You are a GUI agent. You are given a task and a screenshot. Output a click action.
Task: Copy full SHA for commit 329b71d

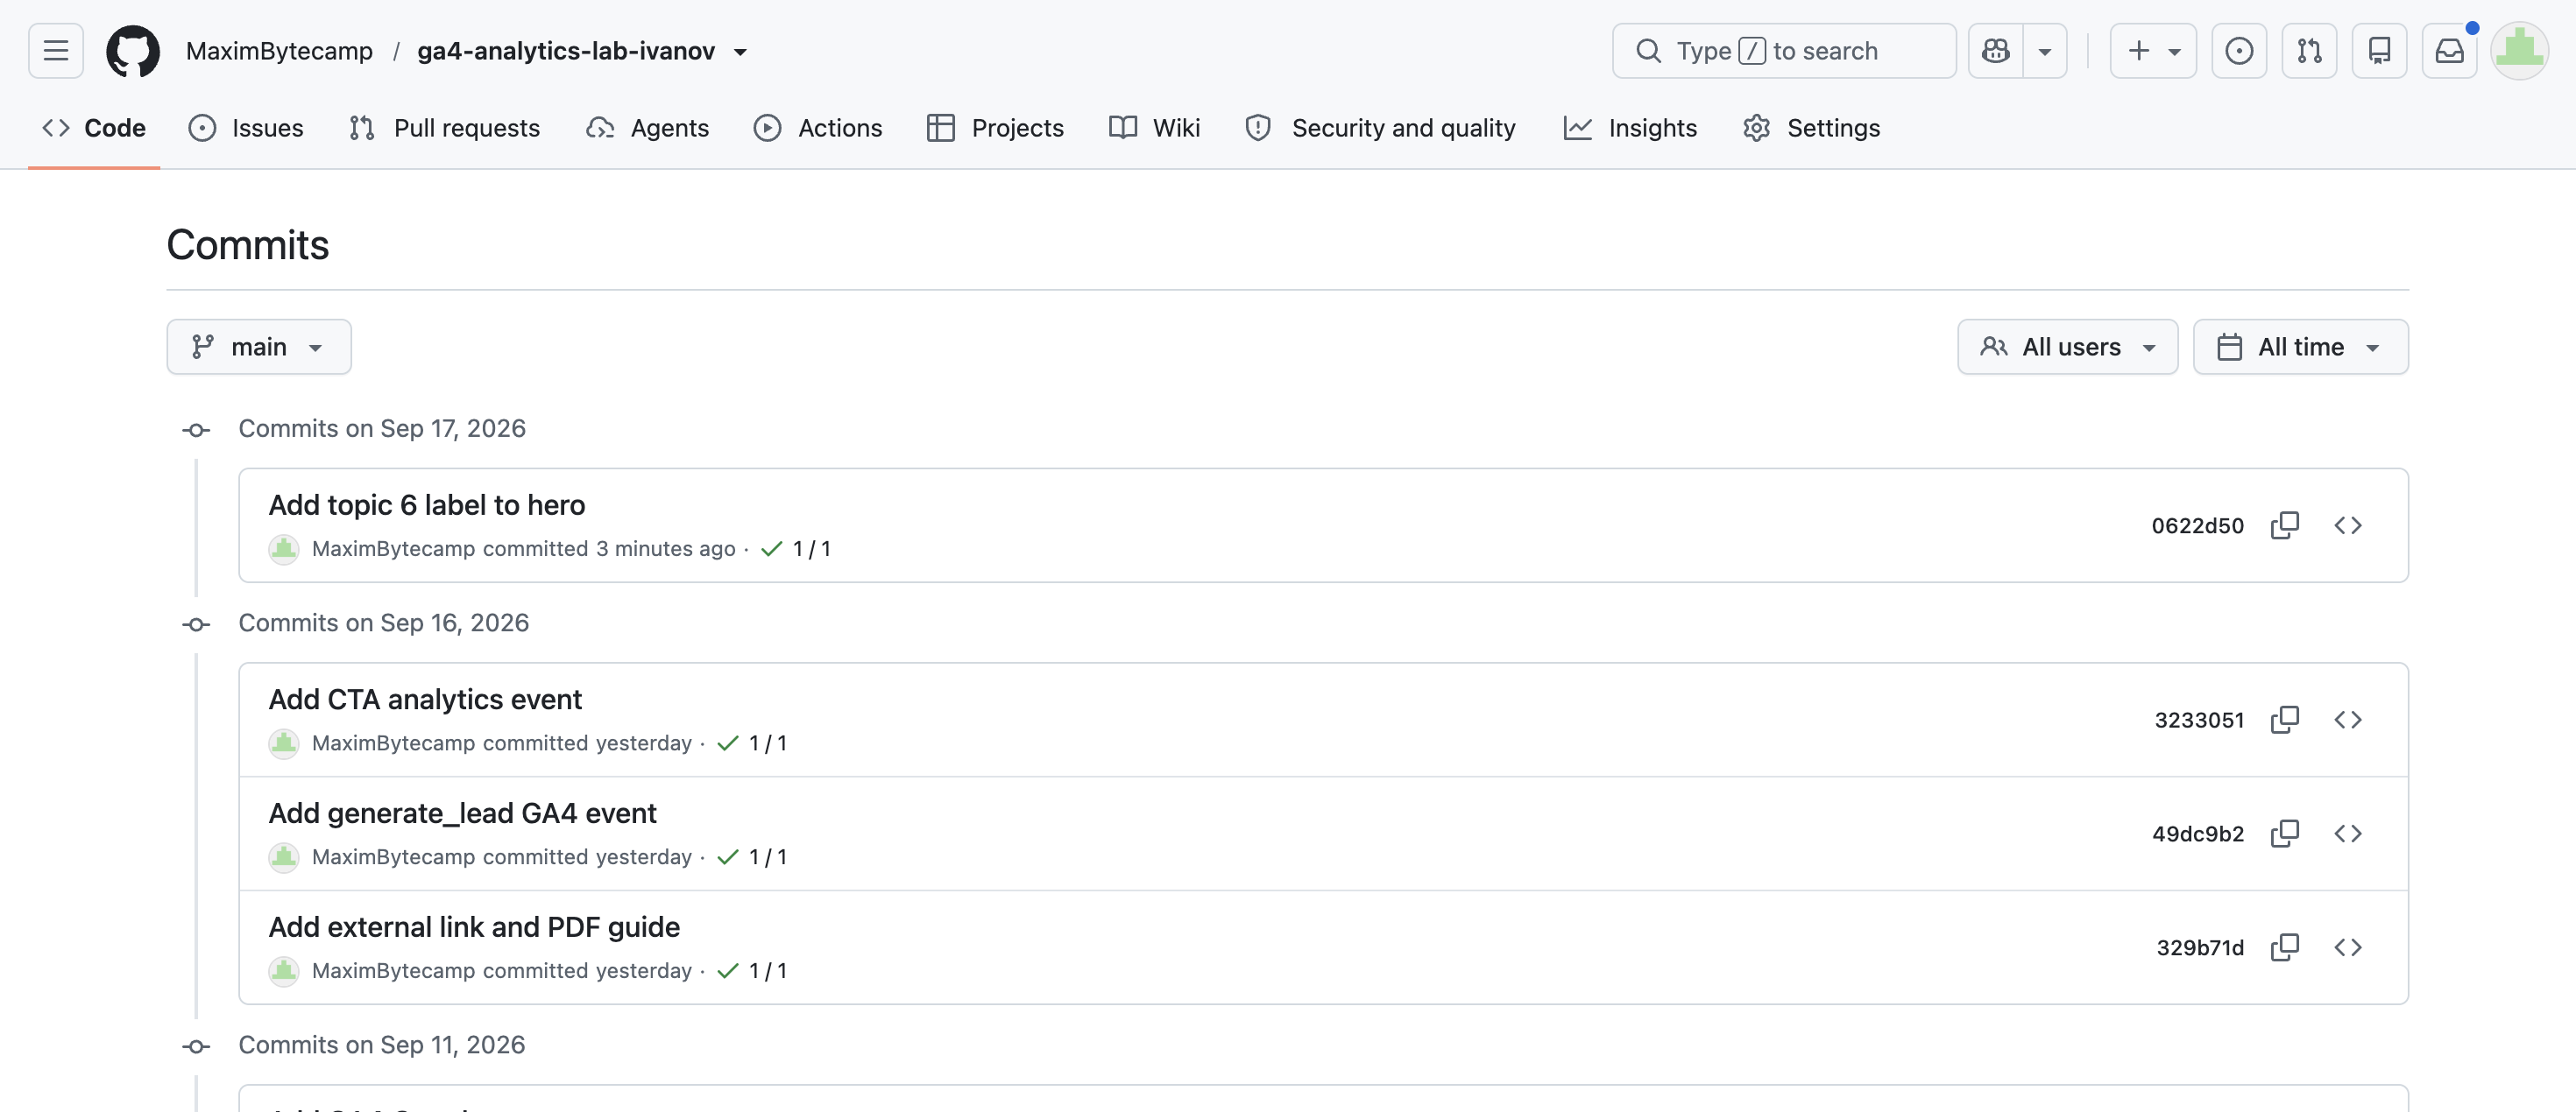tap(2285, 948)
